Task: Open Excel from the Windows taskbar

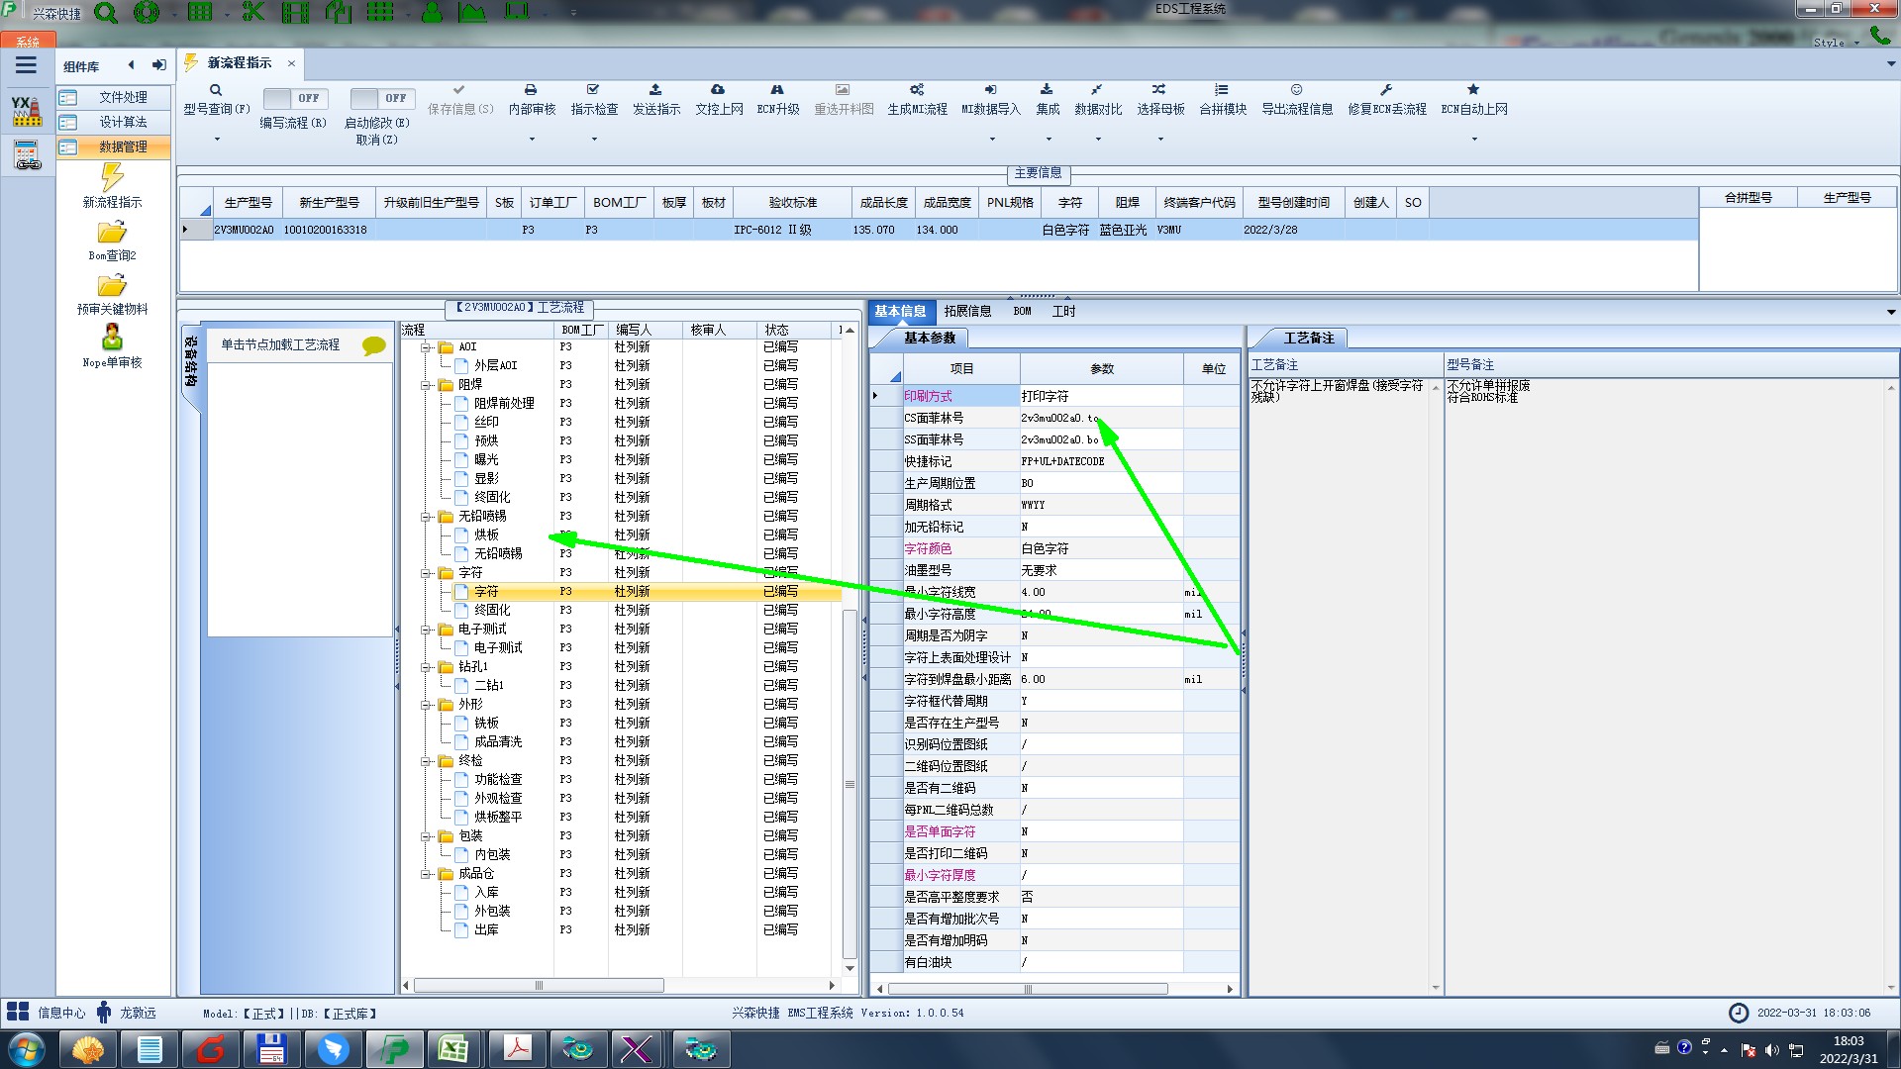Action: (x=453, y=1049)
